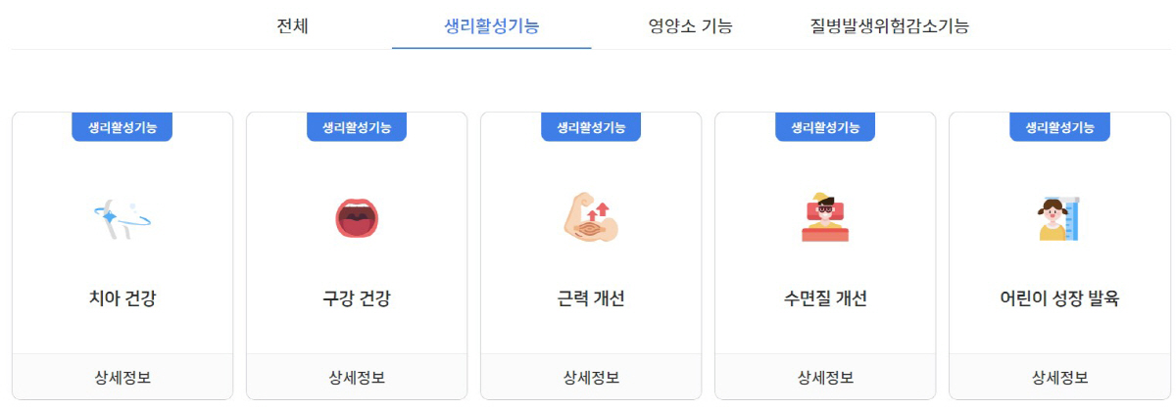Click the sleeping person icon
The height and width of the screenshot is (410, 1176).
pos(825,218)
